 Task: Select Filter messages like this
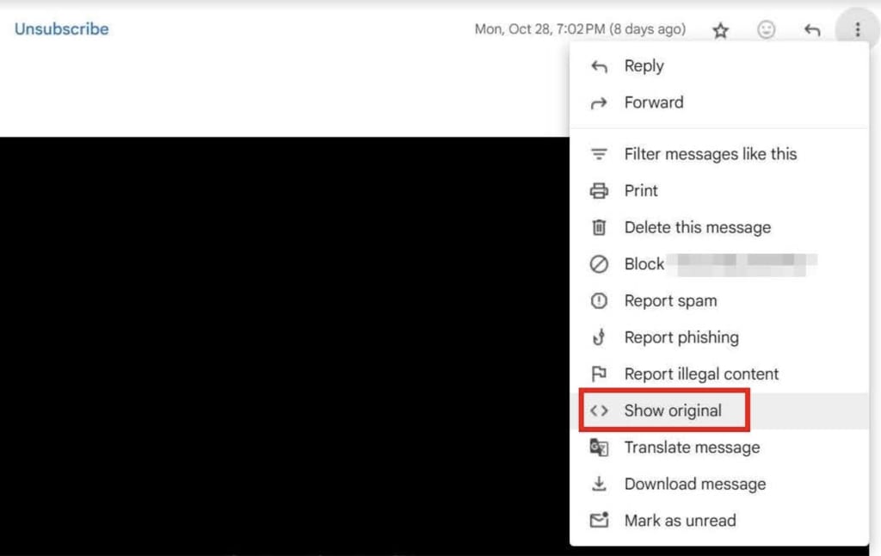[719, 154]
